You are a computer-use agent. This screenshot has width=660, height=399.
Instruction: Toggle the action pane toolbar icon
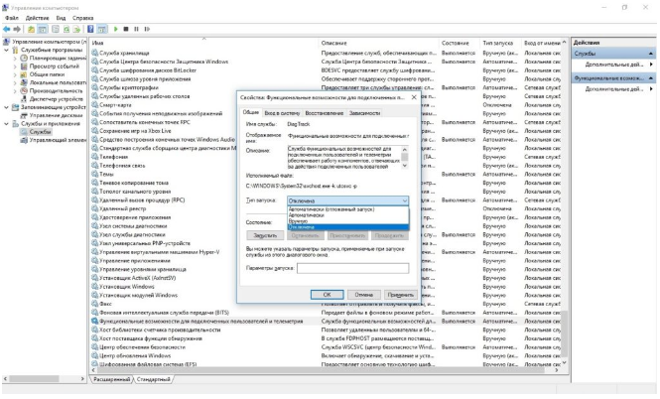[102, 29]
